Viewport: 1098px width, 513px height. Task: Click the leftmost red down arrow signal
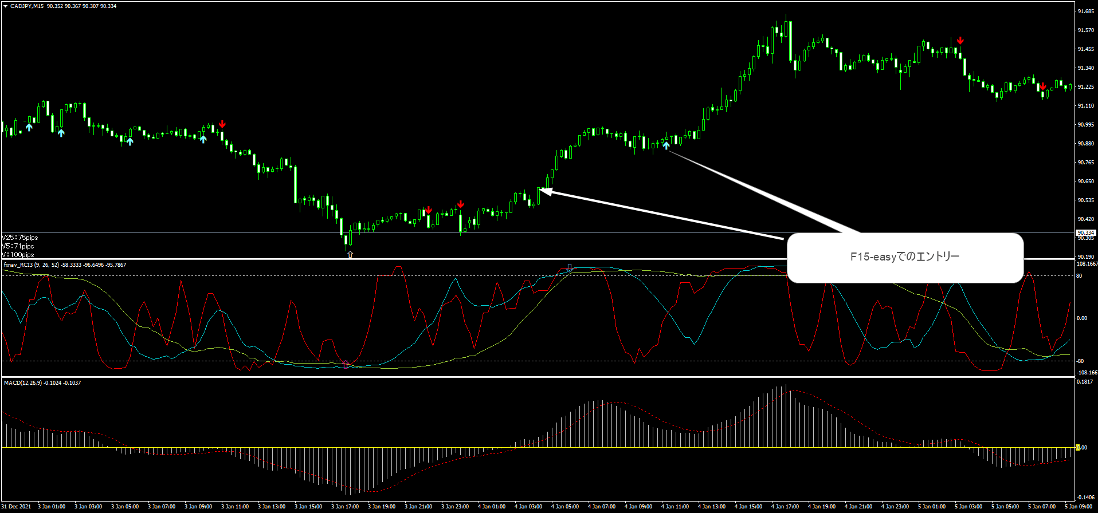click(222, 124)
